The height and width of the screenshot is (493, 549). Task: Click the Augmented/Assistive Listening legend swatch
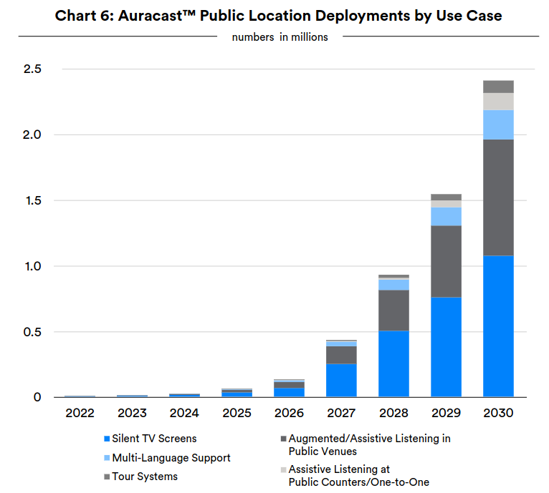(x=282, y=439)
